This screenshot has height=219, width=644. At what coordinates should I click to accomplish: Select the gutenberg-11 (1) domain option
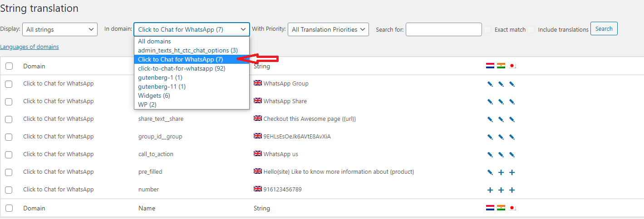coord(192,86)
